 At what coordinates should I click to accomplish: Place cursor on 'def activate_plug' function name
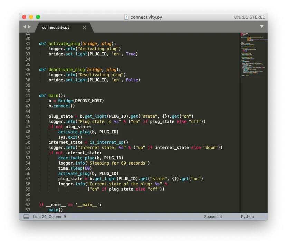[64, 44]
